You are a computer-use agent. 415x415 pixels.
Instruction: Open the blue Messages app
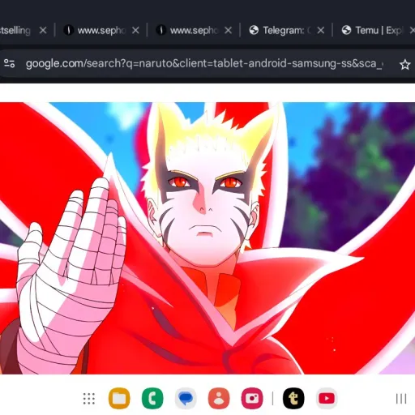click(186, 398)
